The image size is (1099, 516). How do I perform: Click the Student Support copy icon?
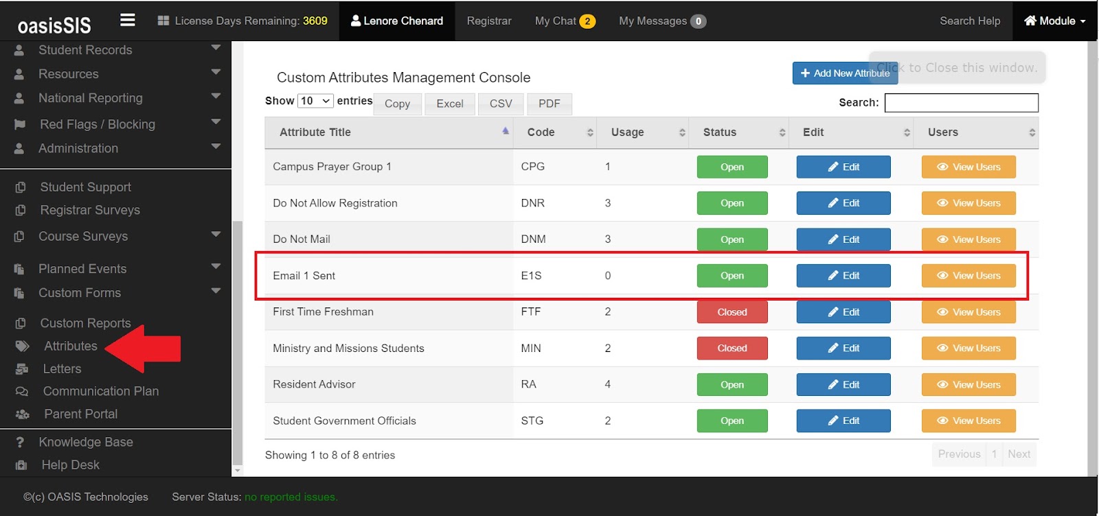[21, 187]
